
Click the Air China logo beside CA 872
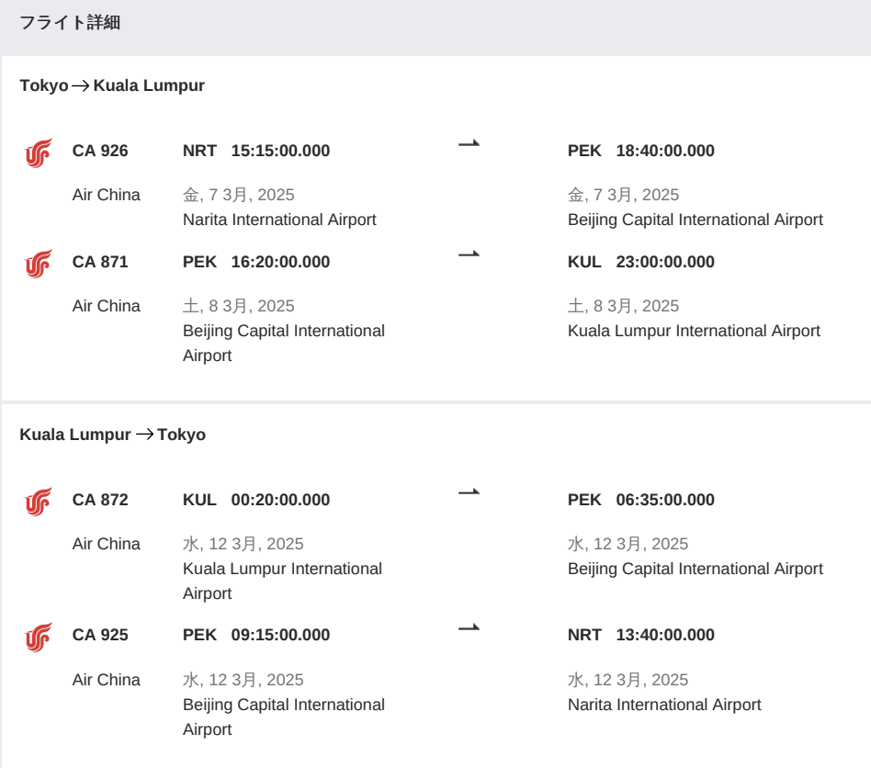tap(39, 502)
